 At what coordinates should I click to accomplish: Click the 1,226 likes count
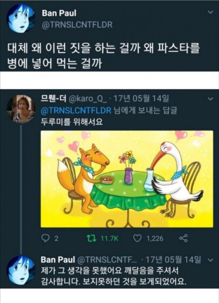pos(155,239)
